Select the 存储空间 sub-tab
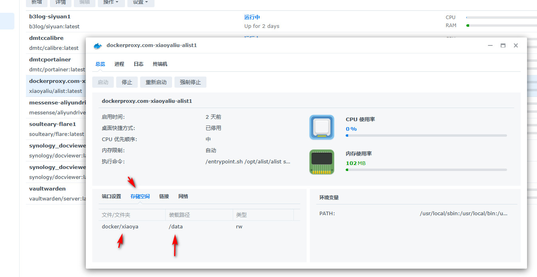 point(140,196)
